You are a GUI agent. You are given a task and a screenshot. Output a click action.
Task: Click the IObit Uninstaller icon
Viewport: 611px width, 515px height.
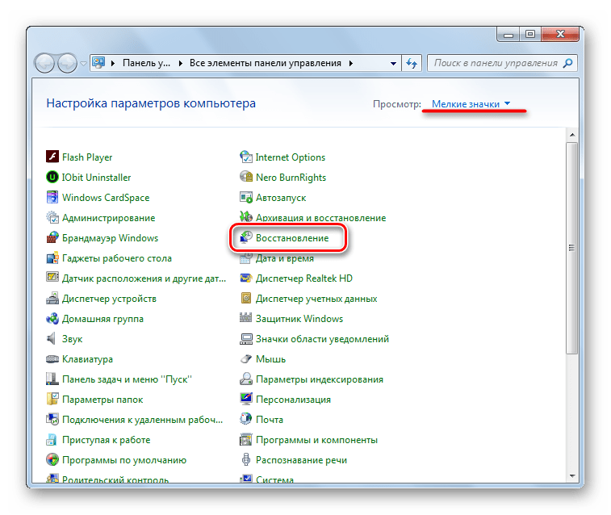pyautogui.click(x=52, y=178)
